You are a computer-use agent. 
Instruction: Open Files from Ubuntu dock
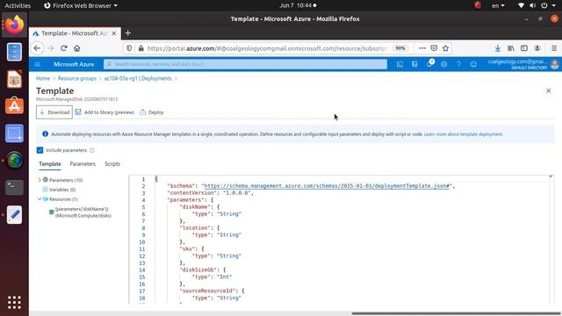14,52
